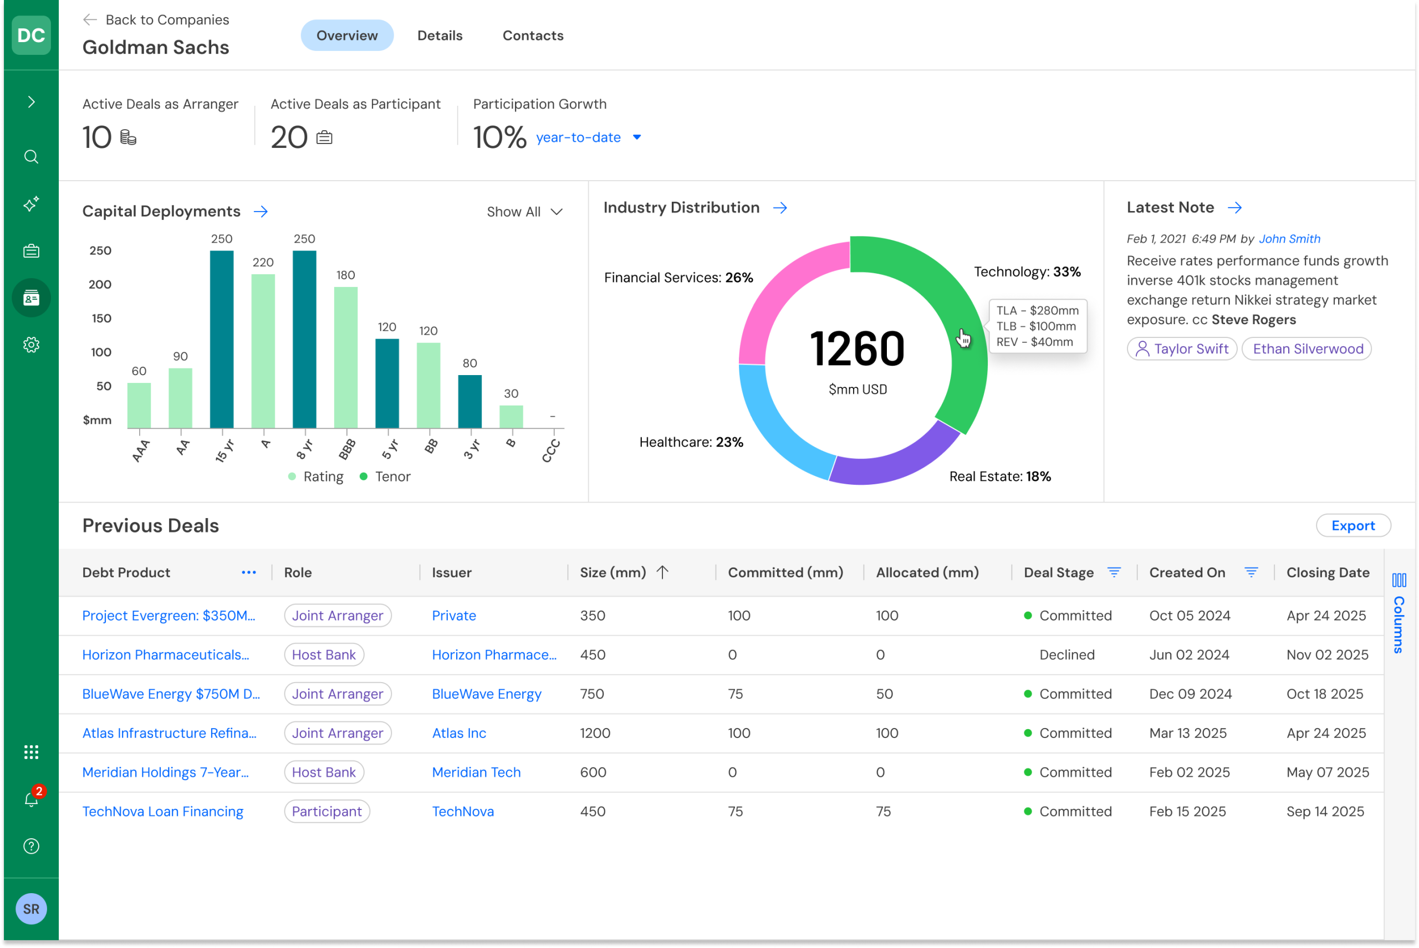
Task: Sort by Size (mm) column arrow
Action: tap(662, 572)
